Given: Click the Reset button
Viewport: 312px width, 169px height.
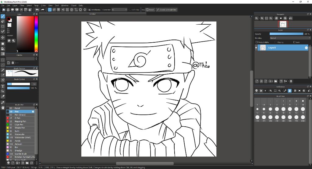Looking at the screenshot, I should click(x=150, y=9).
